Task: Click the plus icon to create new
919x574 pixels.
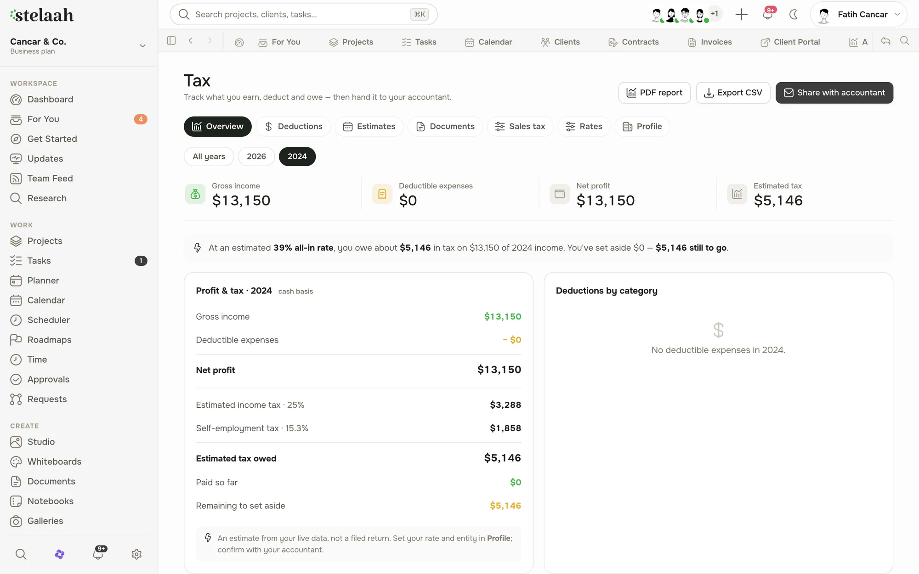Action: point(741,14)
